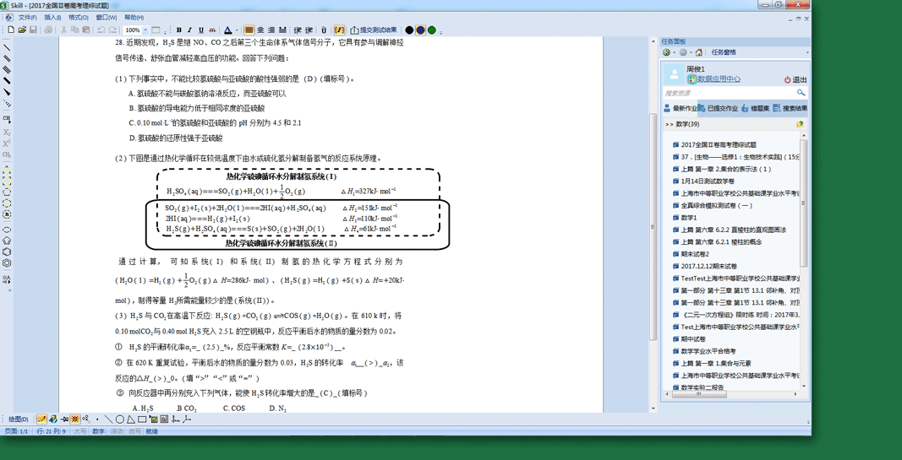Toggle the highlighted formula editor icon
Screen dimensions: 902x460
point(339,30)
